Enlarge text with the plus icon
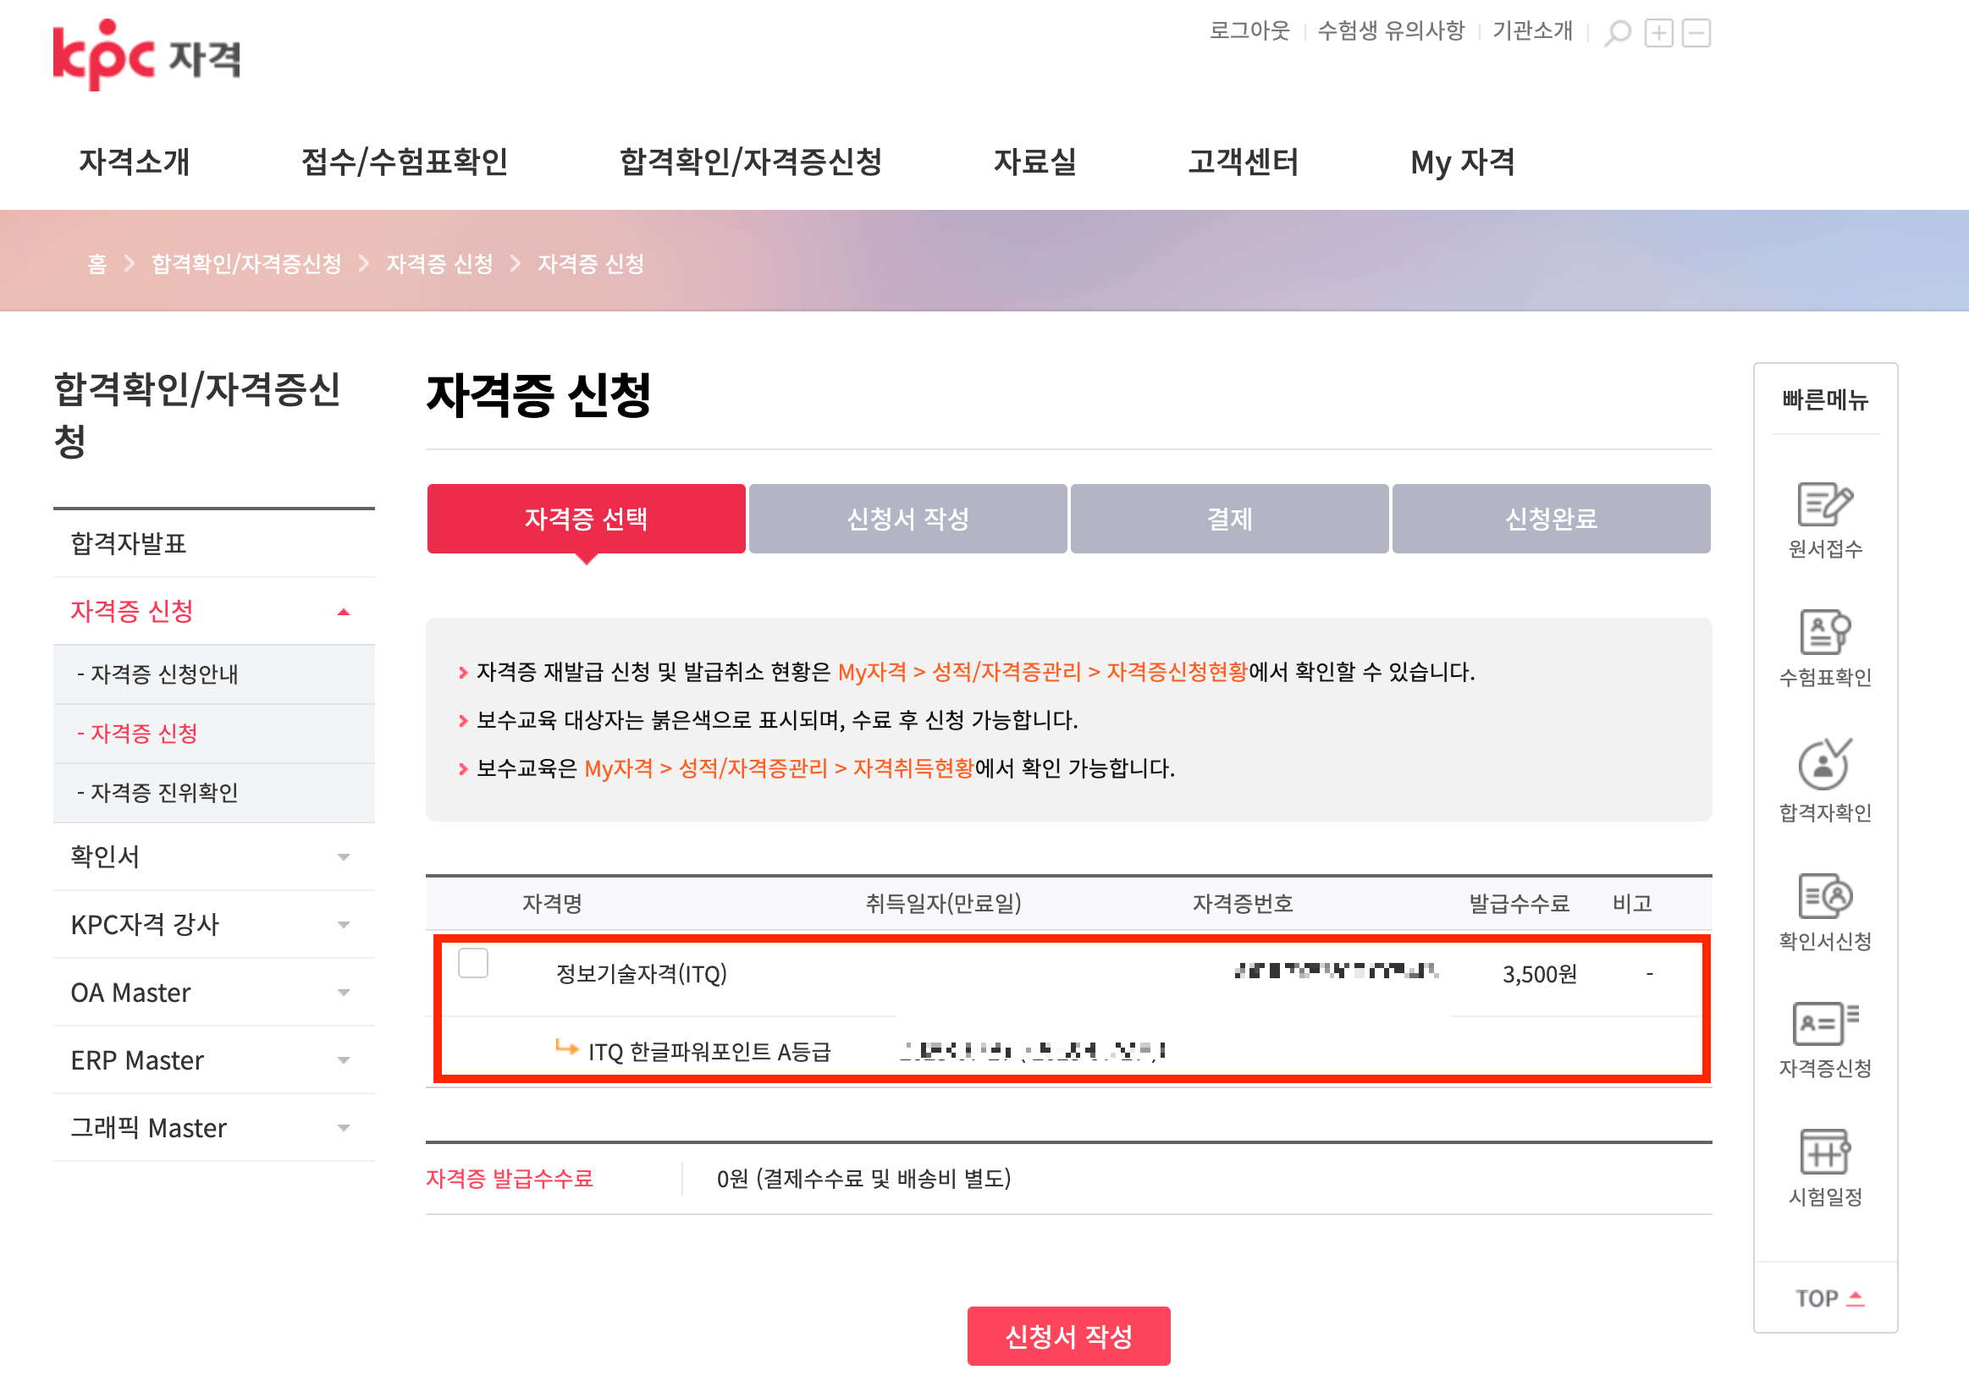This screenshot has width=1969, height=1381. click(x=1657, y=31)
